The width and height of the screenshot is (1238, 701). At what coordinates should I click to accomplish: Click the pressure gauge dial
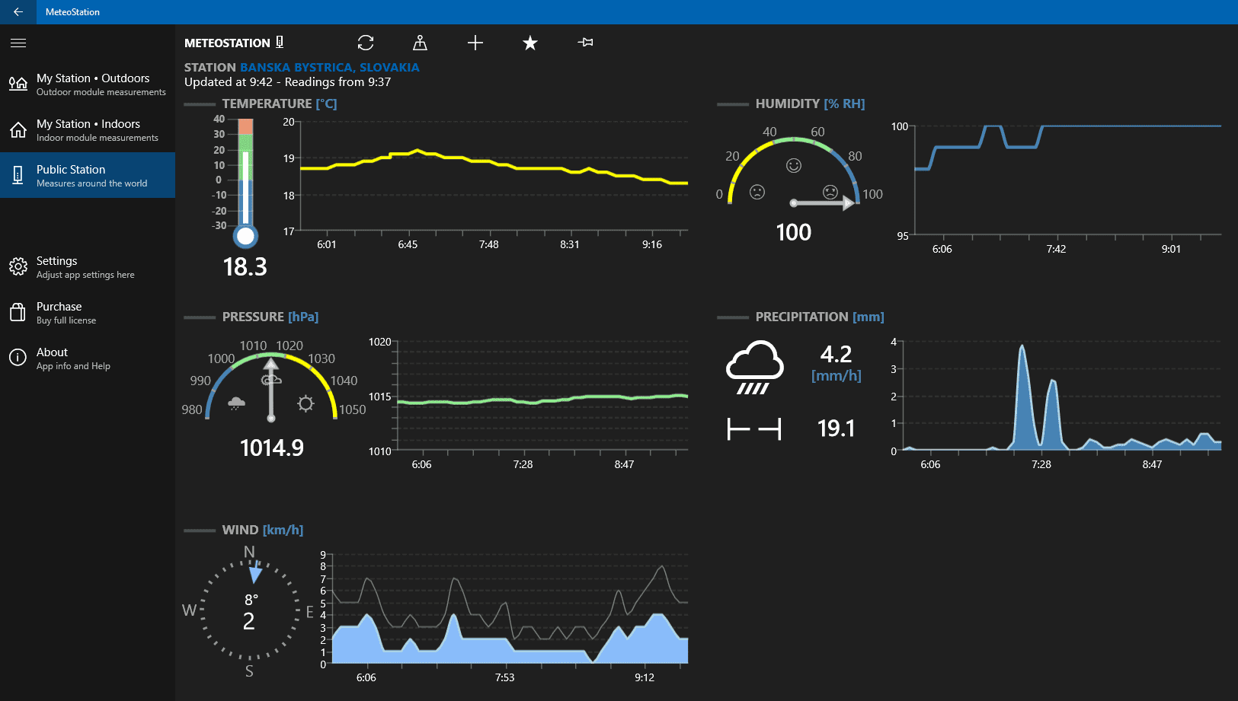click(x=271, y=384)
